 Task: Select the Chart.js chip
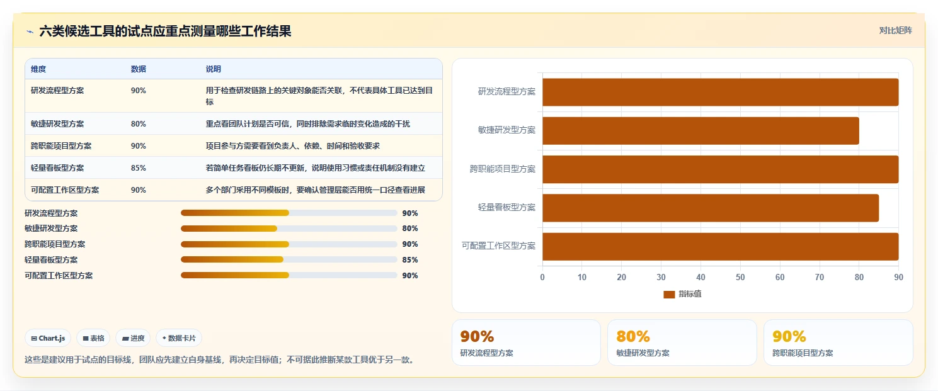point(48,338)
